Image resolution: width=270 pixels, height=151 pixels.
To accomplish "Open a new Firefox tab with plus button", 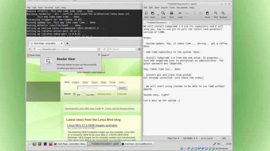I will [67, 43].
